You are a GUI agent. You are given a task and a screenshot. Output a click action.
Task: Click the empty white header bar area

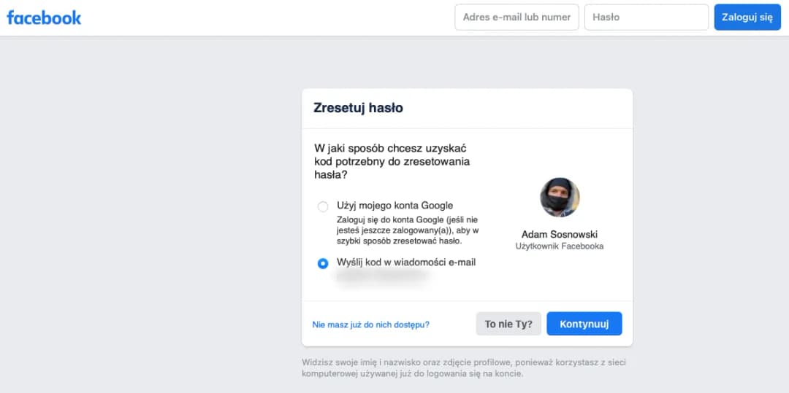263,17
